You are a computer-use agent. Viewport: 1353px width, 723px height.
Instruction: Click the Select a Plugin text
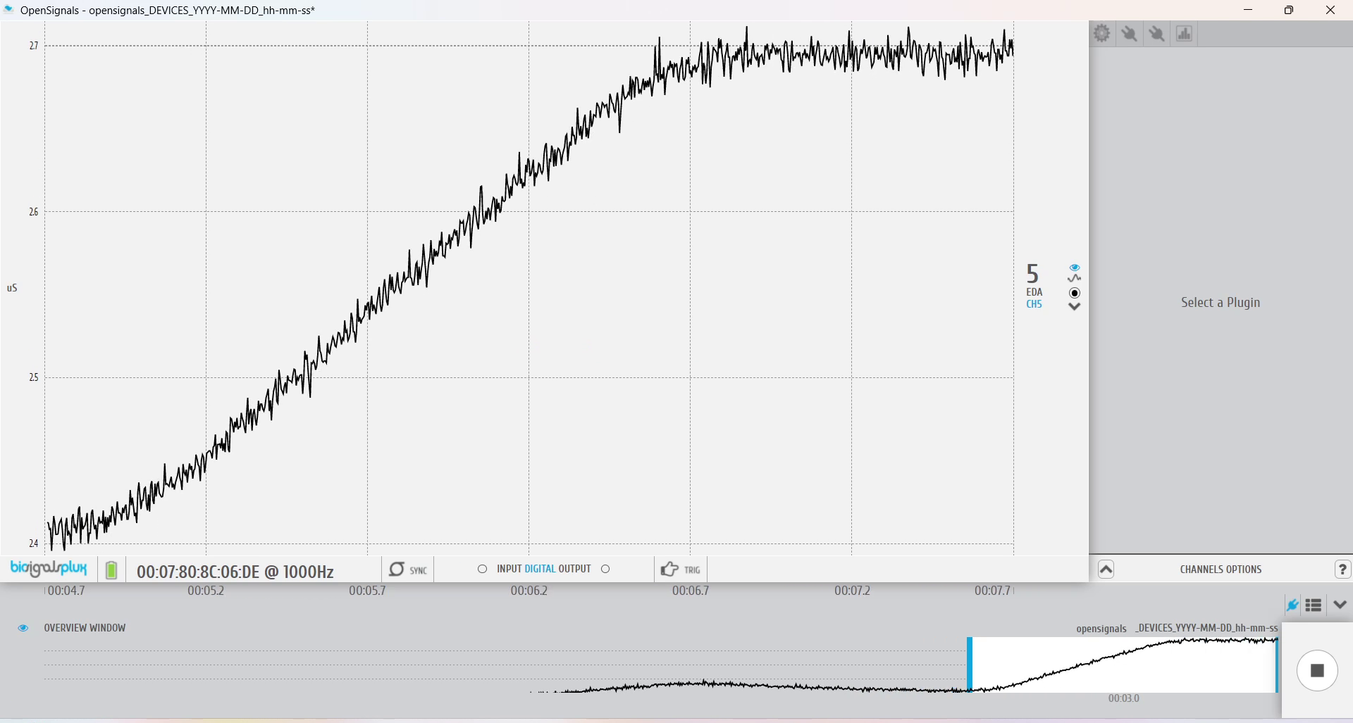(x=1221, y=303)
